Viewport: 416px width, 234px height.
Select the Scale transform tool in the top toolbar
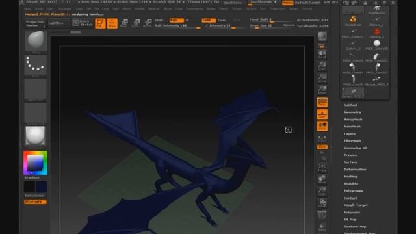click(x=136, y=23)
